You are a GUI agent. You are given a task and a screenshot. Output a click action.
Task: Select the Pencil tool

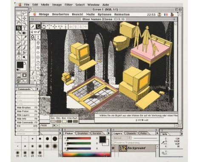25,43
